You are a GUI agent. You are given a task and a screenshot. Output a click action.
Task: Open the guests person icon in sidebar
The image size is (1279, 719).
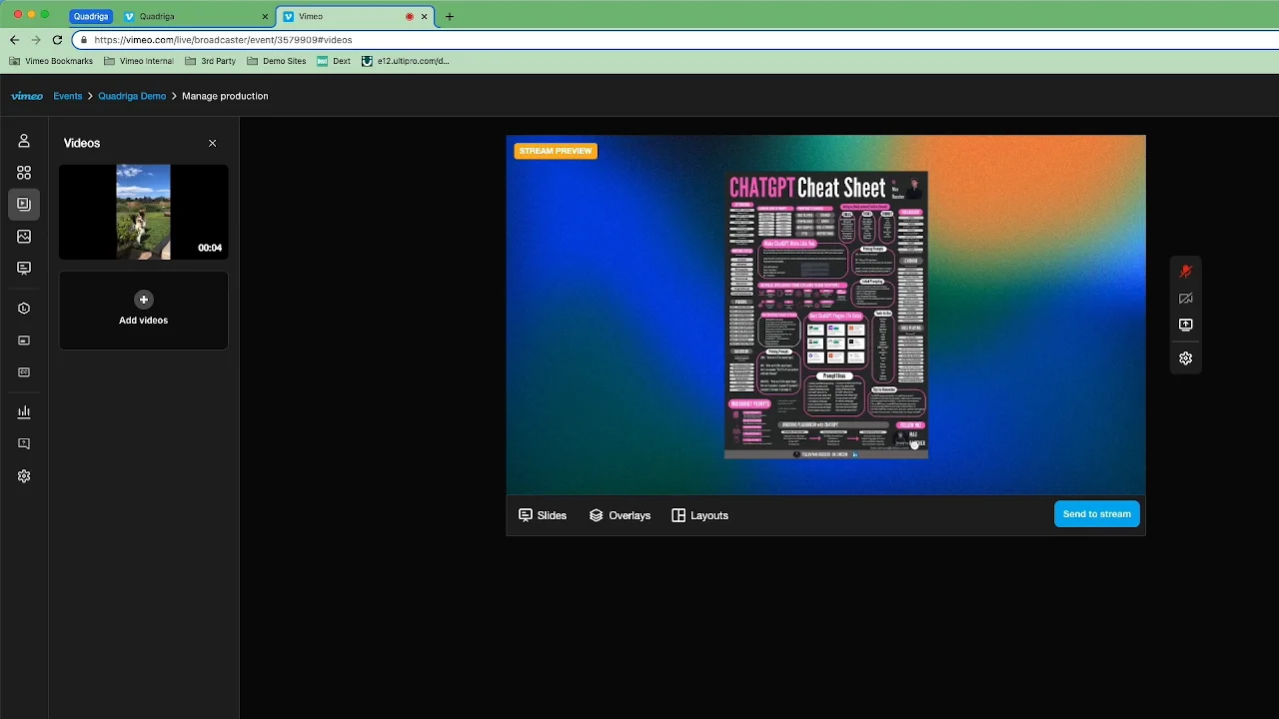click(x=24, y=141)
